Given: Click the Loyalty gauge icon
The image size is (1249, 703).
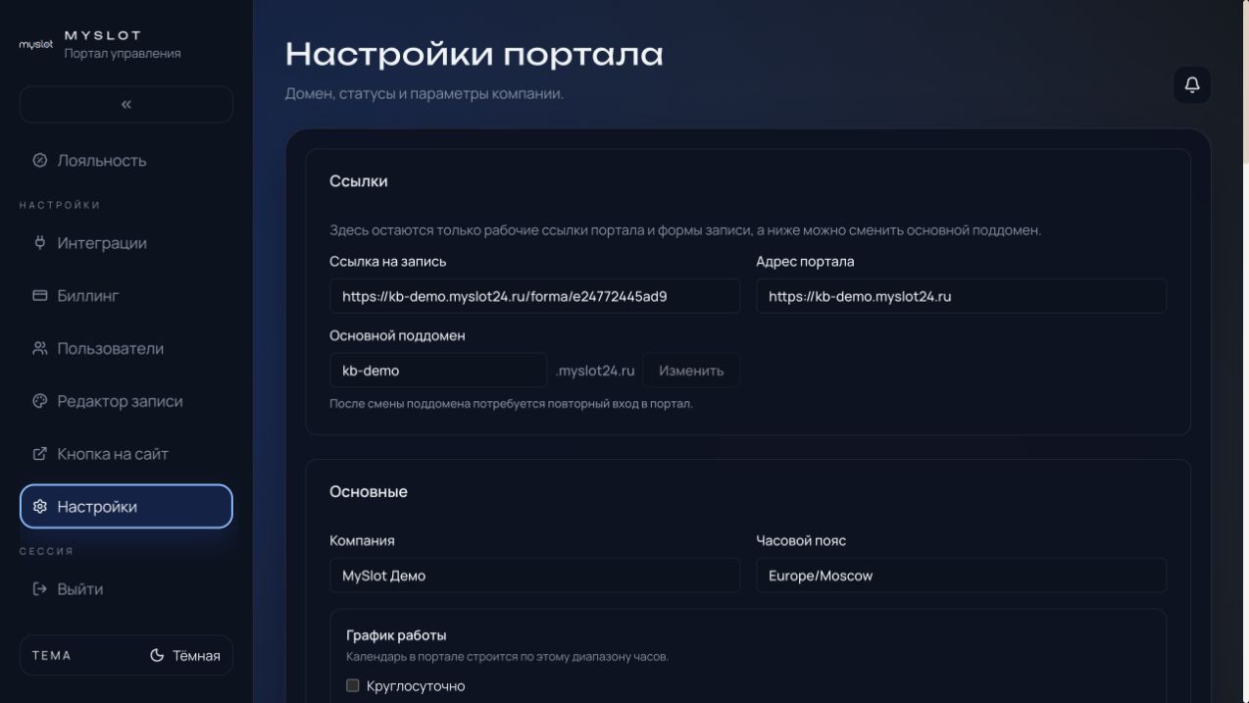Looking at the screenshot, I should pyautogui.click(x=40, y=160).
